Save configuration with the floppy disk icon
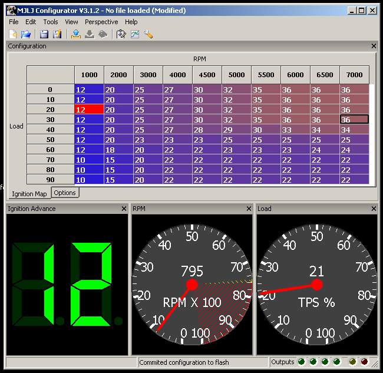The width and height of the screenshot is (383, 373). coord(44,34)
